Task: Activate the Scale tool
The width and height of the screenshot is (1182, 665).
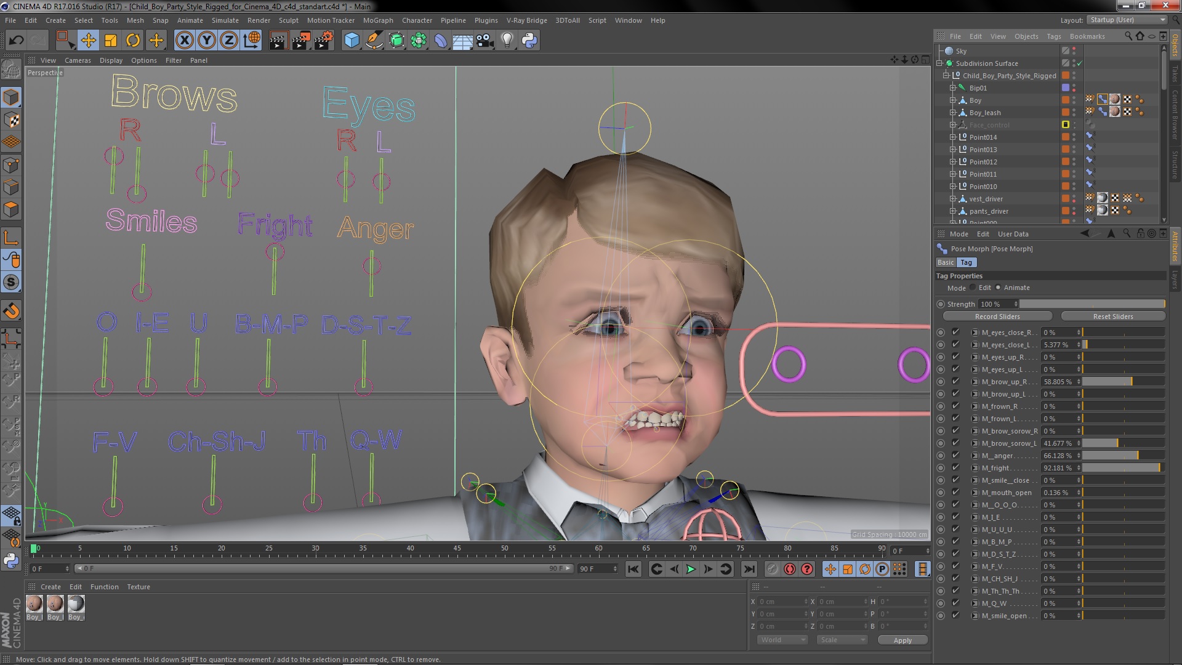Action: tap(111, 41)
